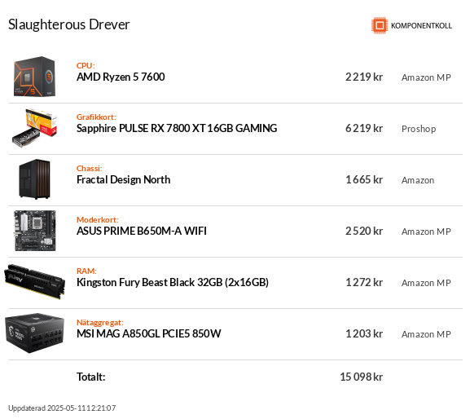Click the ASUS PRIME motherboard image

click(x=35, y=231)
